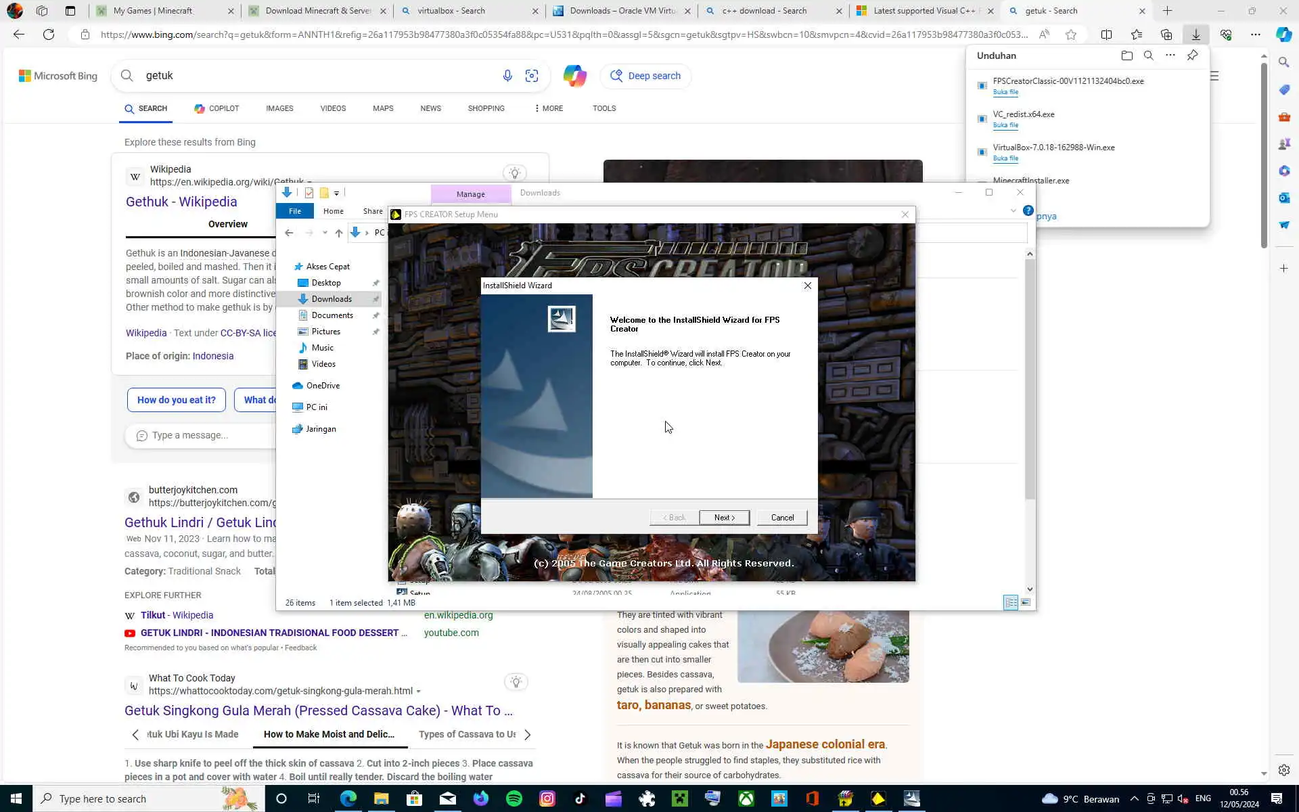The height and width of the screenshot is (812, 1299).
Task: Open recent locations dropdown in Explorer
Action: pyautogui.click(x=325, y=233)
